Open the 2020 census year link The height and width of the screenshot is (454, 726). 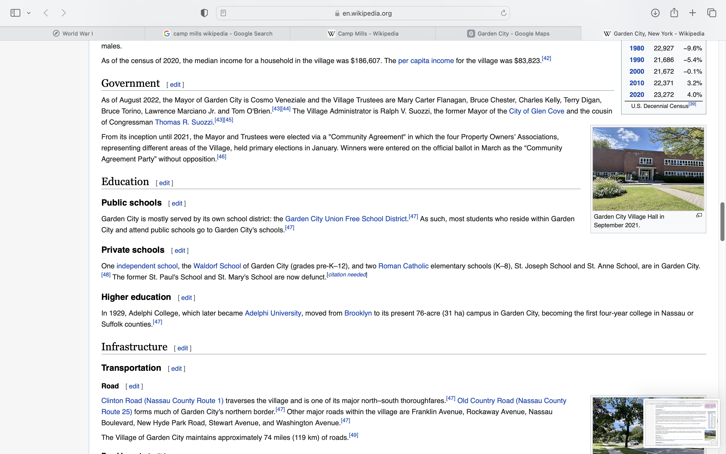(x=637, y=95)
